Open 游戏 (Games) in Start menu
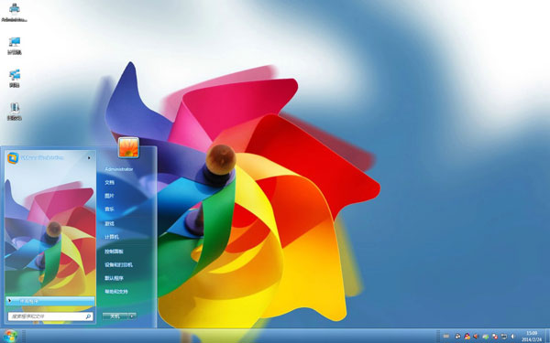Image resolution: width=550 pixels, height=343 pixels. click(109, 223)
